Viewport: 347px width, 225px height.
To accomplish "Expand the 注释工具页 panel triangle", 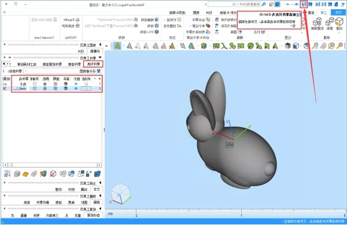I will [x=100, y=183].
